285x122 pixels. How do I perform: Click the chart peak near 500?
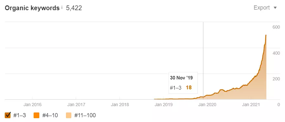[266, 35]
